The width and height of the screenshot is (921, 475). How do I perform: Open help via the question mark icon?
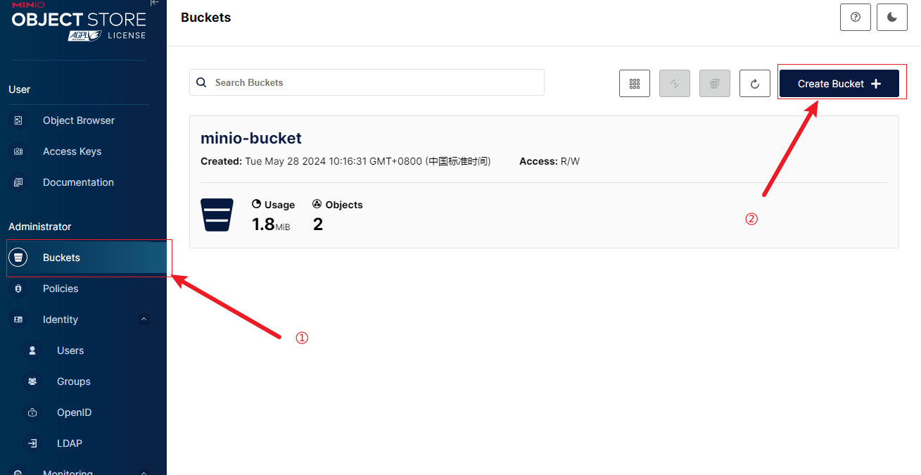(x=856, y=18)
